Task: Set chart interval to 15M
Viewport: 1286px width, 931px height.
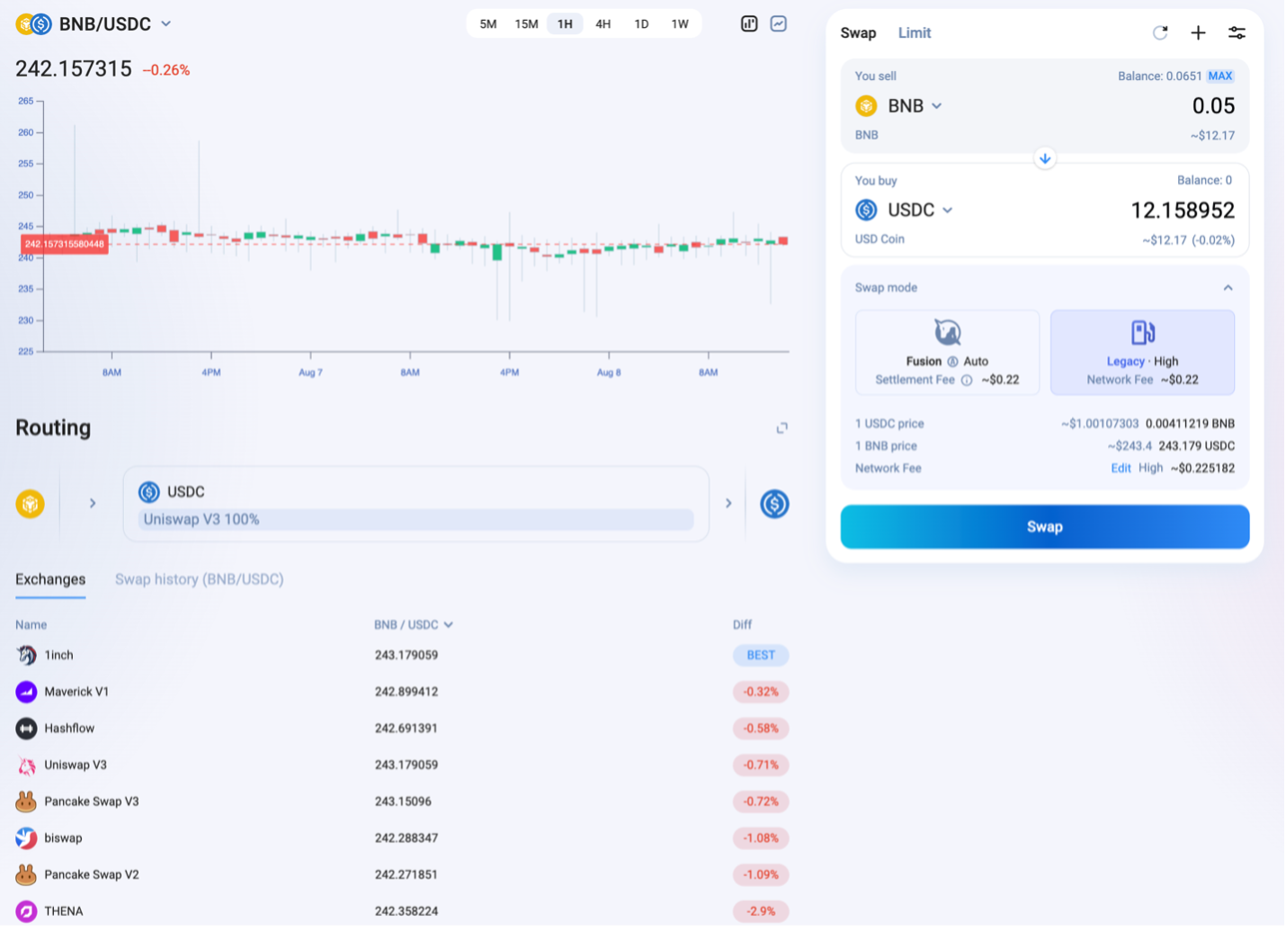Action: 526,24
